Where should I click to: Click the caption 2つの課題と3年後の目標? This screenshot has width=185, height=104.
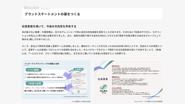click(81, 101)
